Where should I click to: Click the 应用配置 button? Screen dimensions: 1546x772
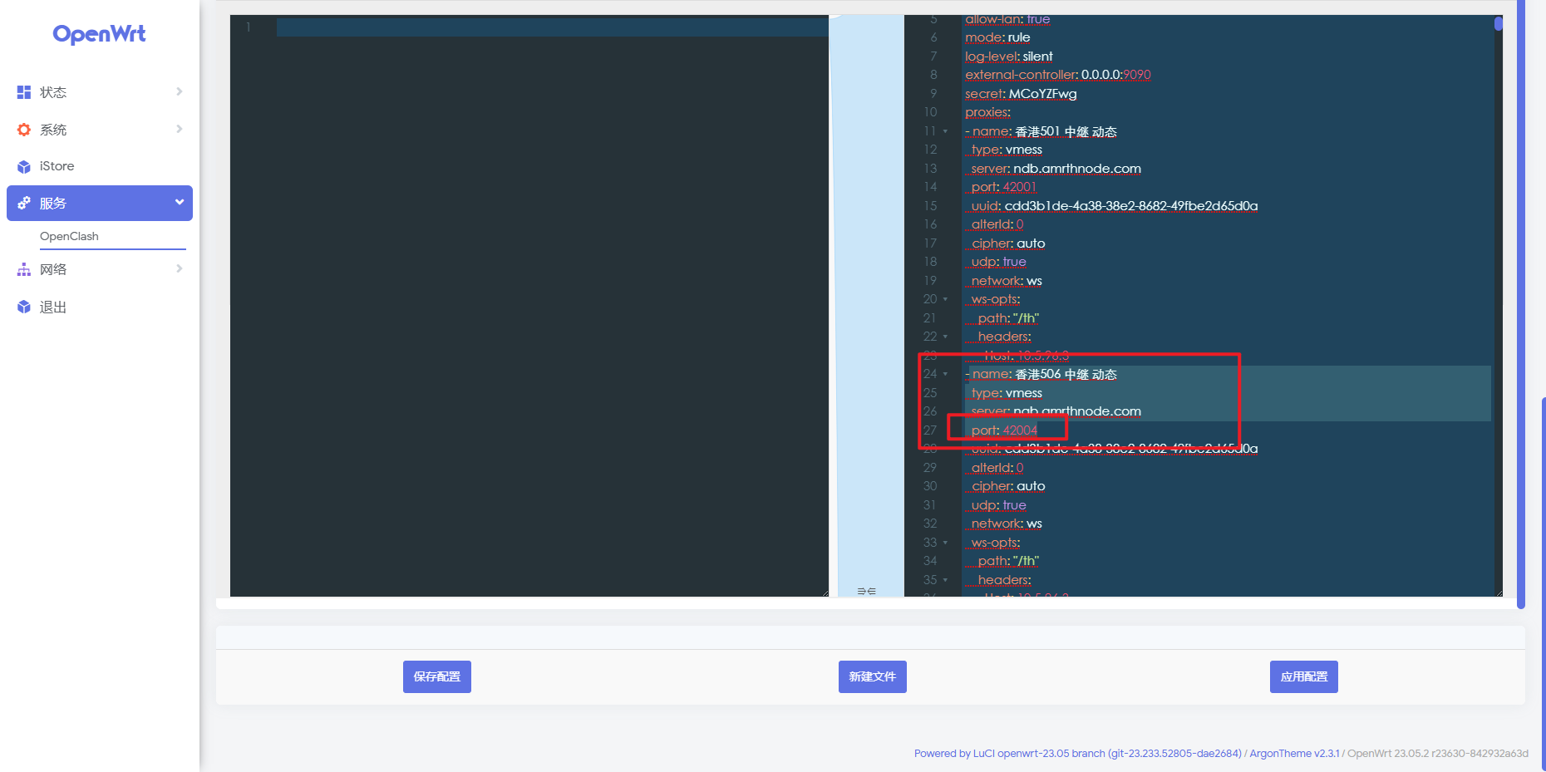tap(1304, 676)
